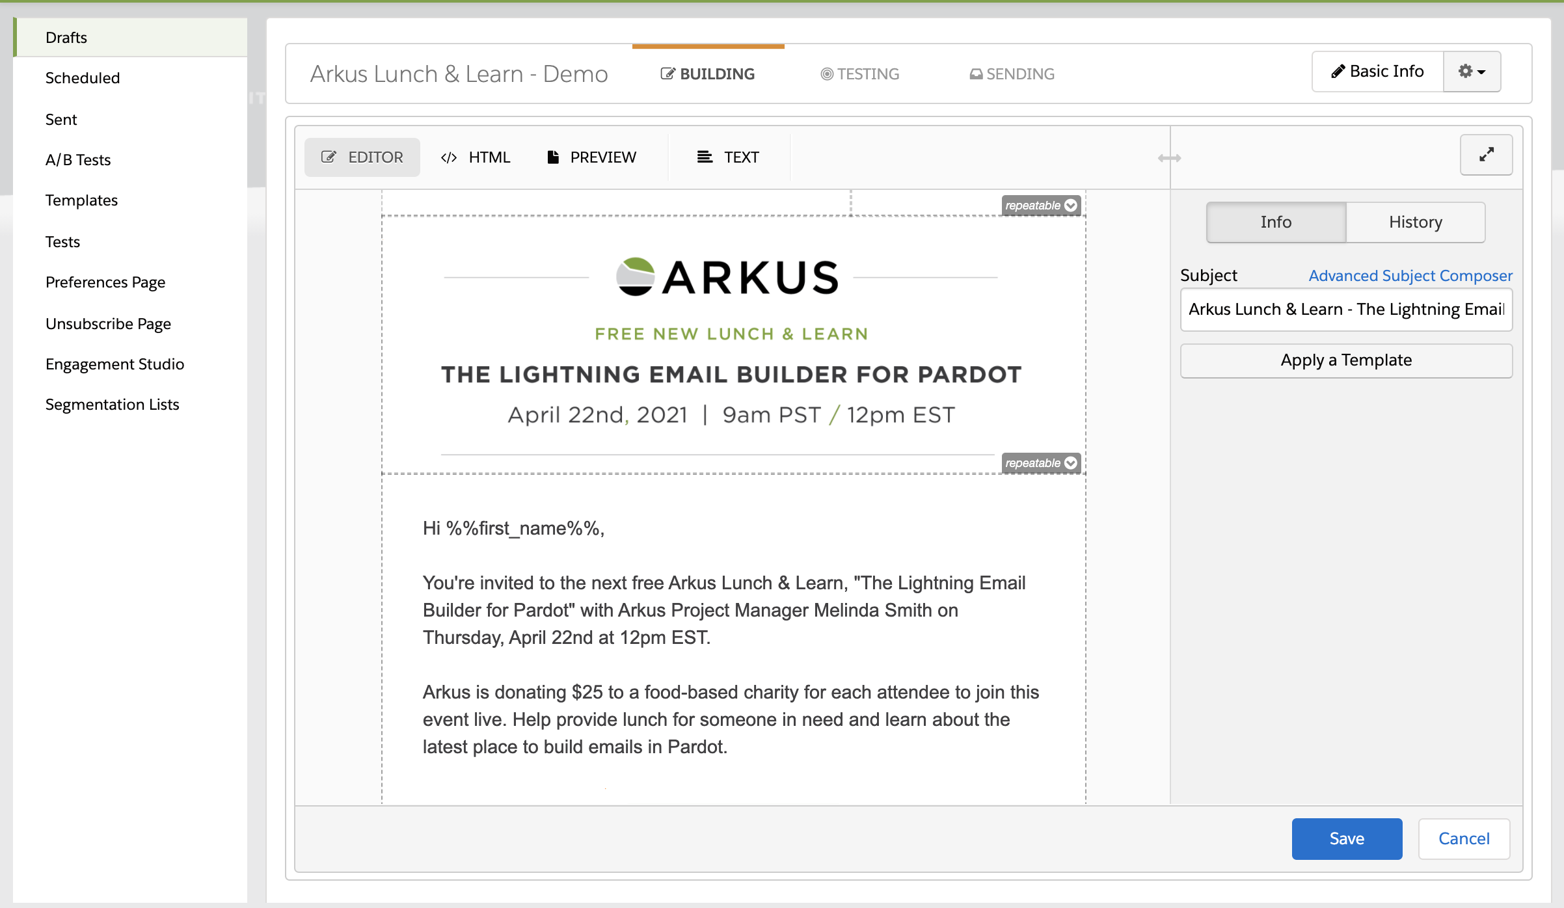The image size is (1564, 908).
Task: Click the paragraph starting 'You're invited'
Action: point(724,610)
